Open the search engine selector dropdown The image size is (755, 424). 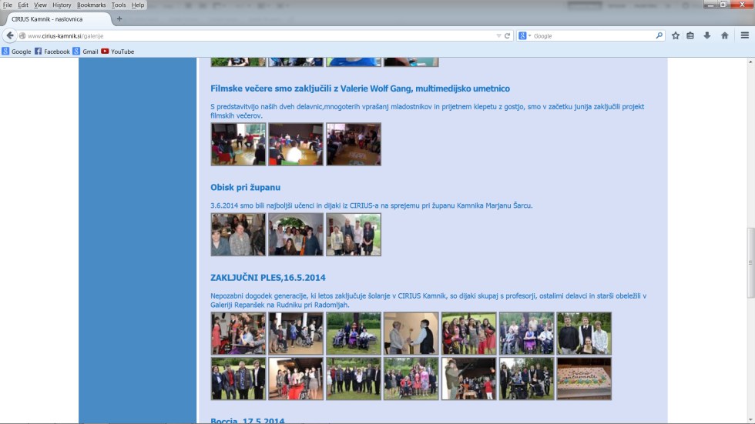coord(525,35)
